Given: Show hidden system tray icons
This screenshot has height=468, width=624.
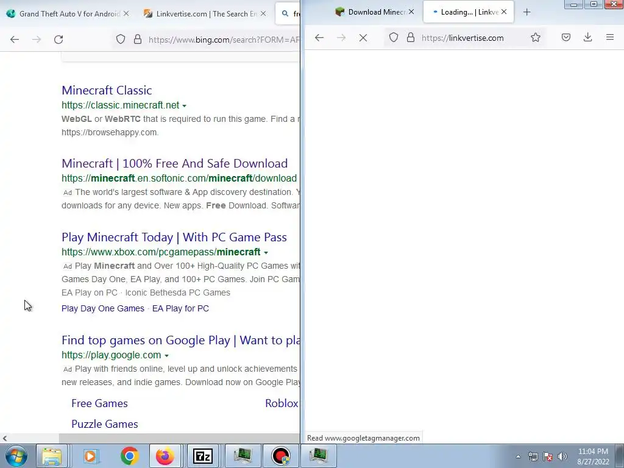Looking at the screenshot, I should (518, 456).
